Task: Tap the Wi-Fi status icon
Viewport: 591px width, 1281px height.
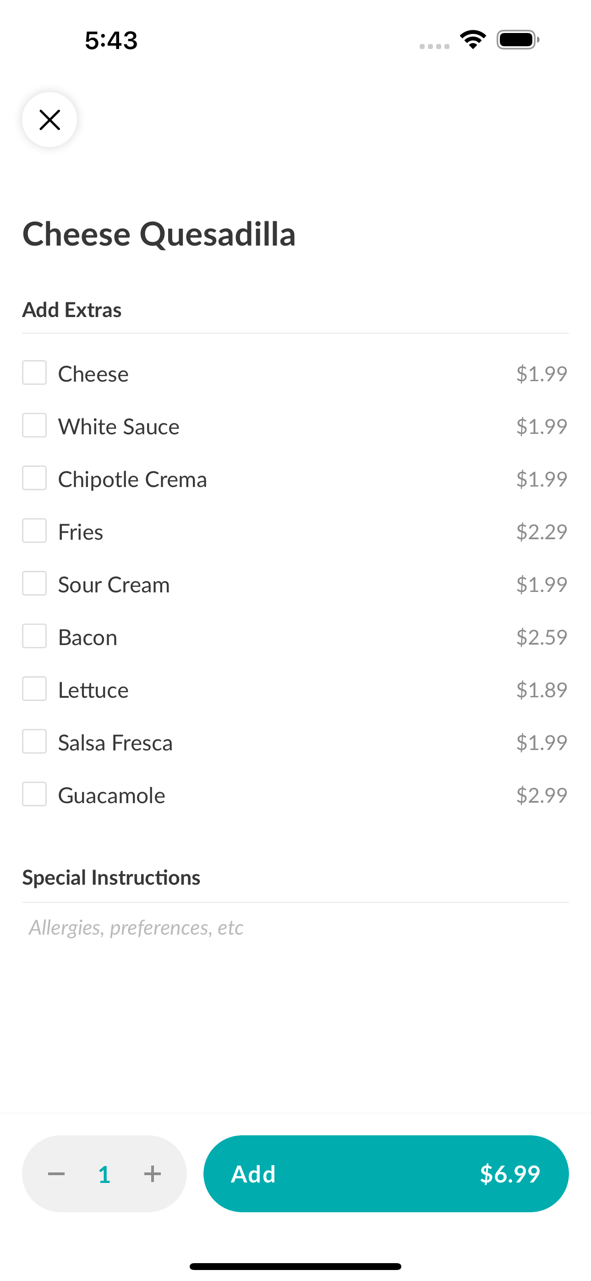Action: 473,40
